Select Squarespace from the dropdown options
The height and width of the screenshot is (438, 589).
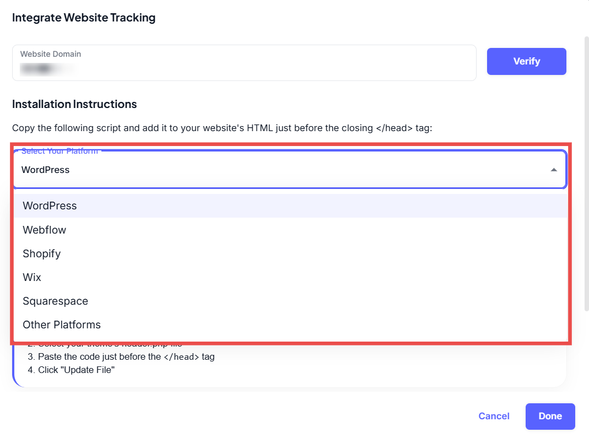(x=55, y=301)
